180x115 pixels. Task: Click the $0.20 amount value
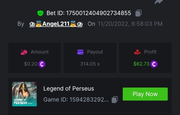[30, 64]
